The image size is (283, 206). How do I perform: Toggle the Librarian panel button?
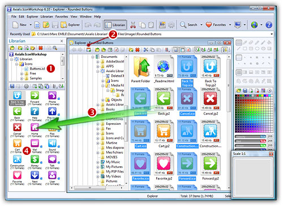click(115, 25)
